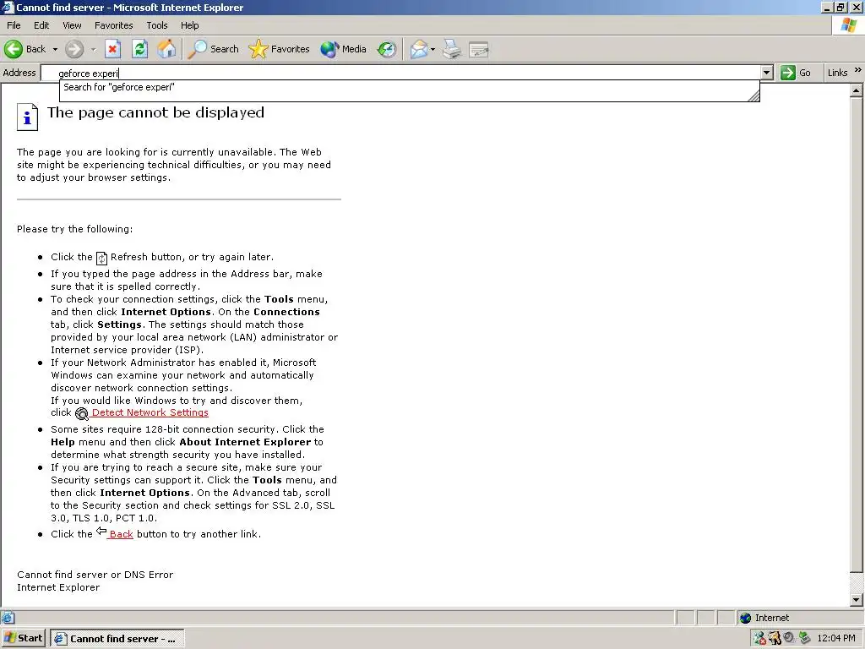Click the 'Cannot find server or DNS Error' text

pyautogui.click(x=95, y=575)
